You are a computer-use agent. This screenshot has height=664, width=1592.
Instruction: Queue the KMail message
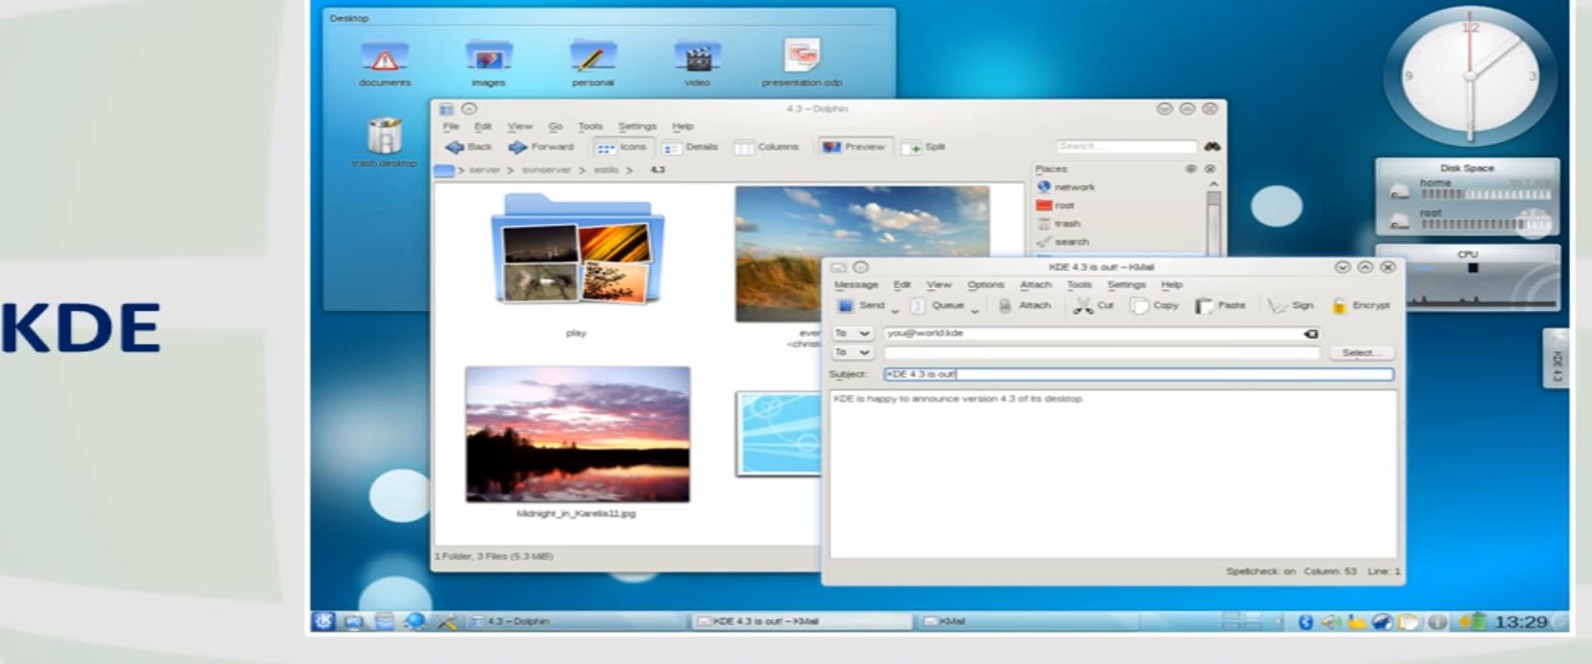tap(936, 305)
